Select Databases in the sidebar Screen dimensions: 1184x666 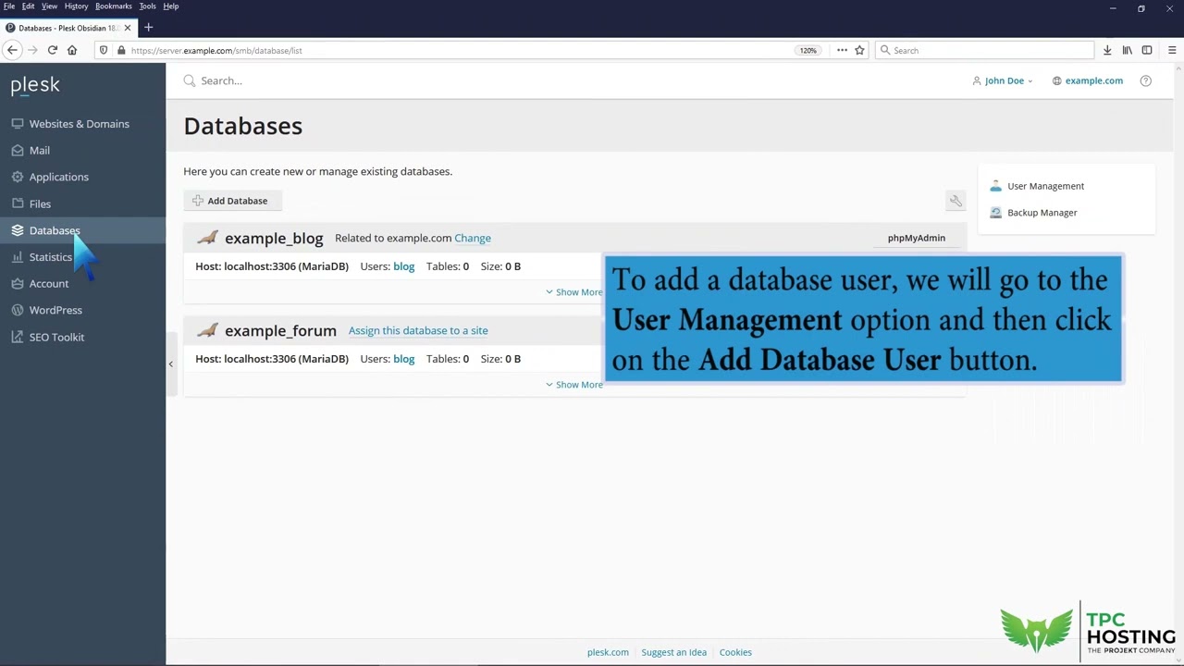(55, 230)
